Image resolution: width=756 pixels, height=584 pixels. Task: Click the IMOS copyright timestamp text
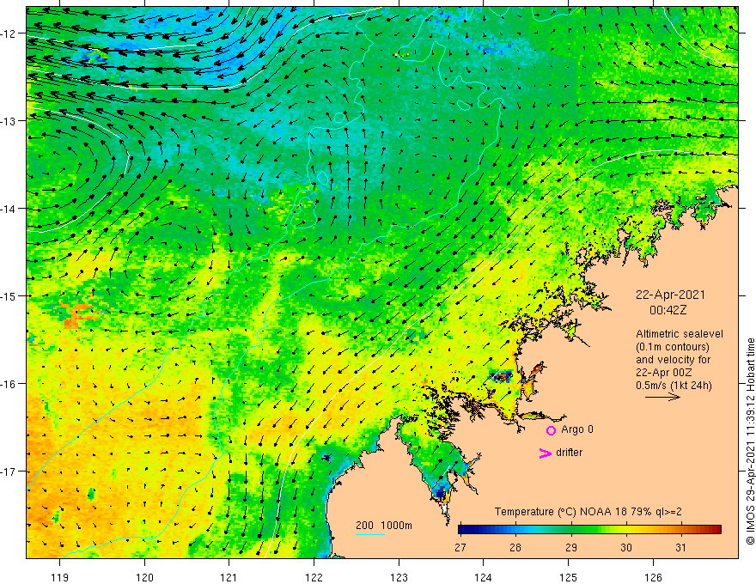(750, 441)
